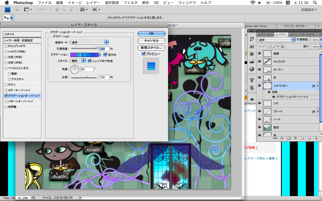Create new adjustment layer icon

[296, 138]
